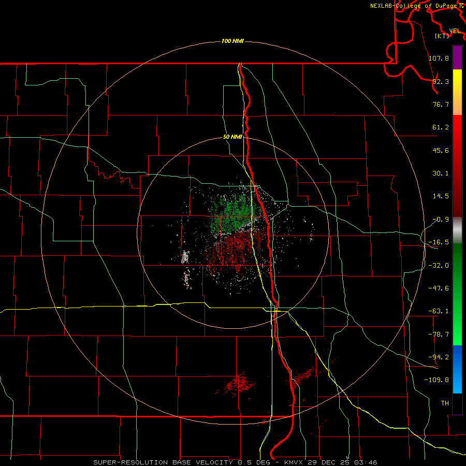This screenshot has width=466, height=466.
Task: Click the 107.8 scale value
Action: click(439, 58)
